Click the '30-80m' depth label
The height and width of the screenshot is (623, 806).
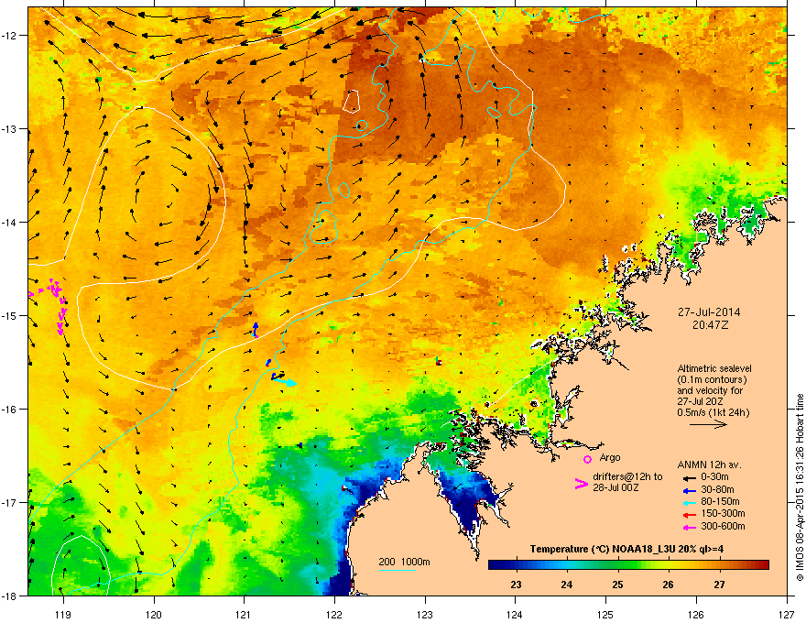click(717, 489)
